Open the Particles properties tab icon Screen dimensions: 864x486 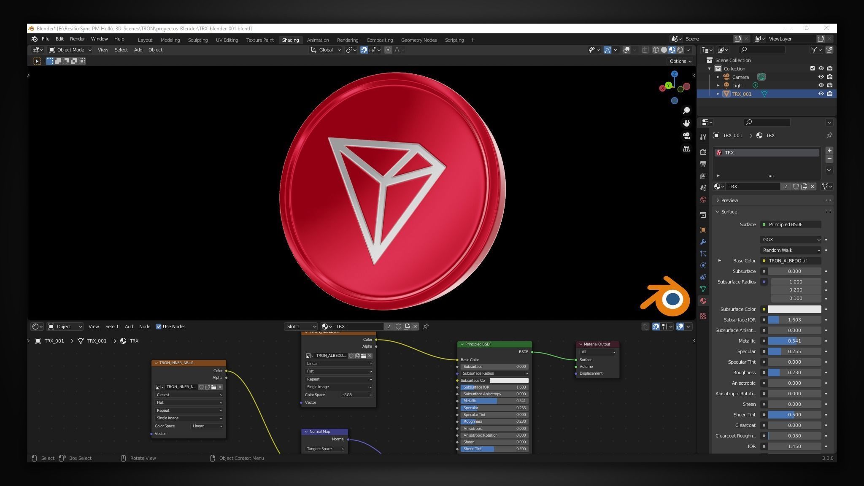(703, 254)
